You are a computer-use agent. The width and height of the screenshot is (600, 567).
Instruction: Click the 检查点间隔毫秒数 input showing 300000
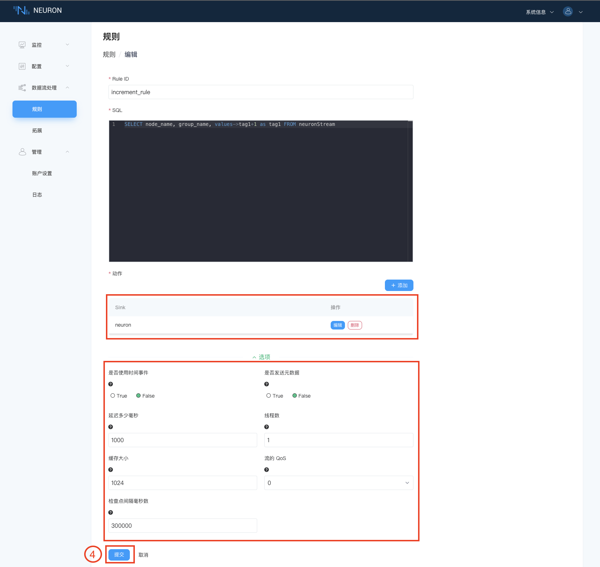[183, 526]
